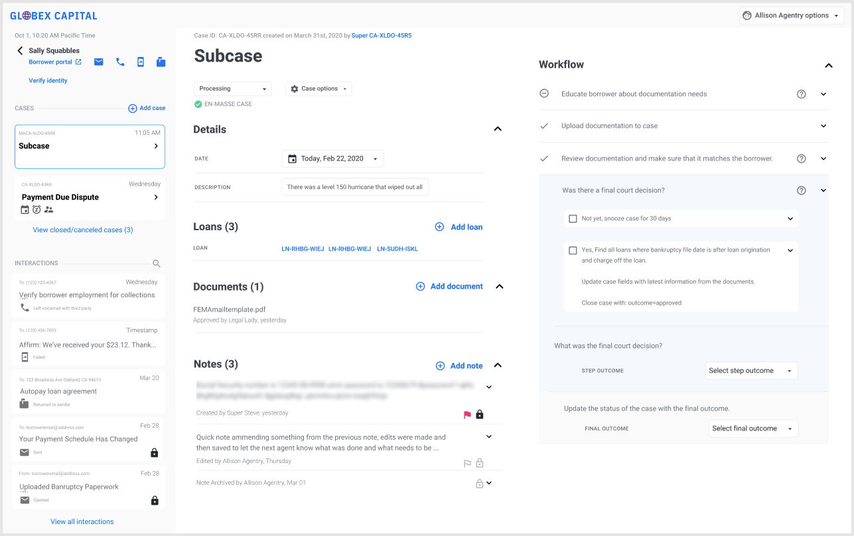The height and width of the screenshot is (536, 854).
Task: Collapse the Workflow section
Action: (828, 65)
